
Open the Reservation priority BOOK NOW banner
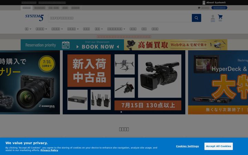click(x=72, y=45)
